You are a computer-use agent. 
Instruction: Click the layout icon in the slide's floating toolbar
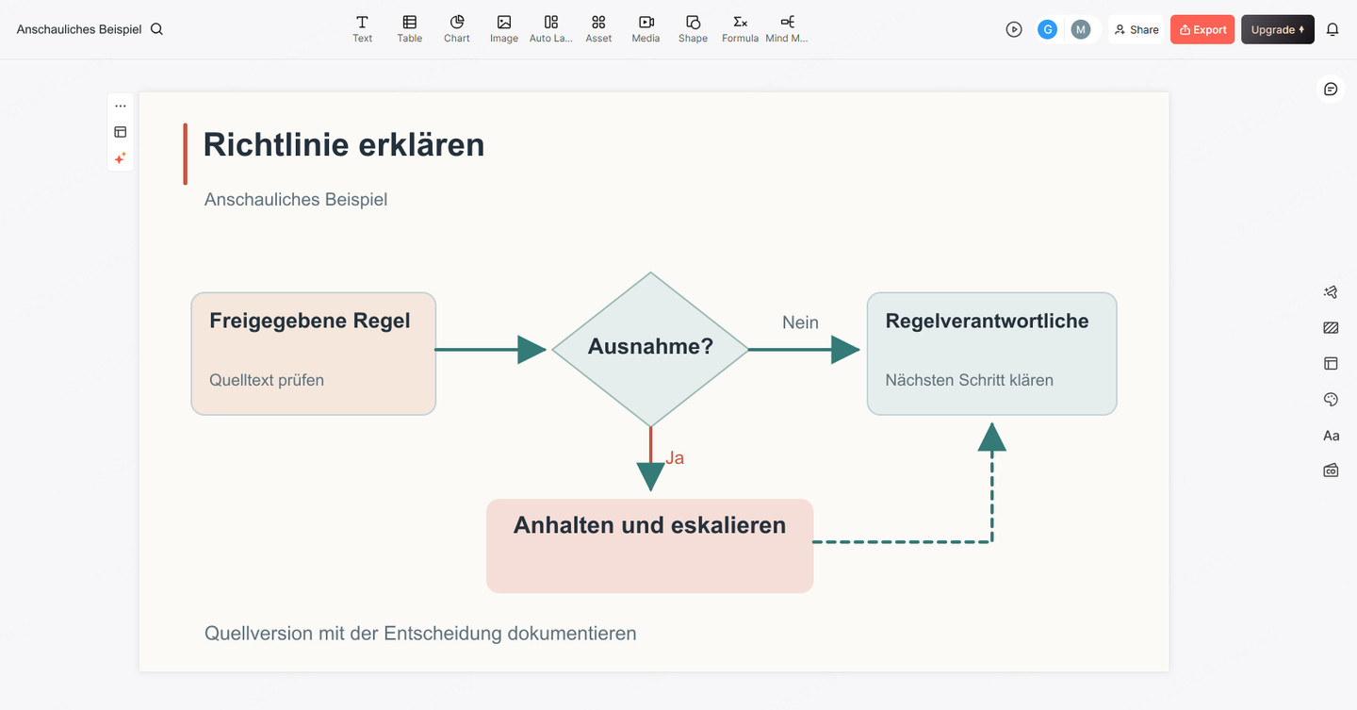pyautogui.click(x=121, y=132)
